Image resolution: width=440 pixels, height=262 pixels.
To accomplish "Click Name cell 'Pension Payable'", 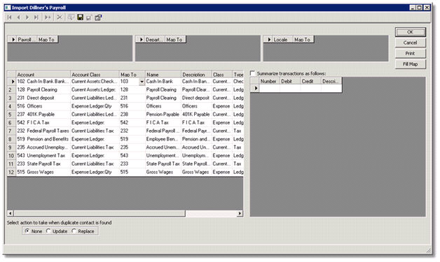I will 163,115.
